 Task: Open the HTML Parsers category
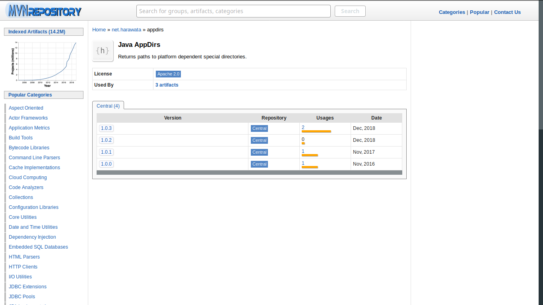24,257
